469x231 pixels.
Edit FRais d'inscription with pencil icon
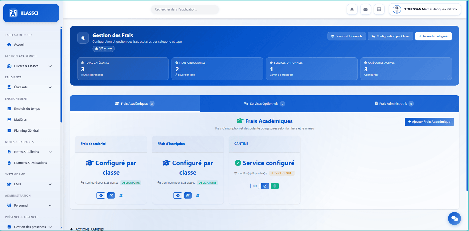tap(188, 195)
